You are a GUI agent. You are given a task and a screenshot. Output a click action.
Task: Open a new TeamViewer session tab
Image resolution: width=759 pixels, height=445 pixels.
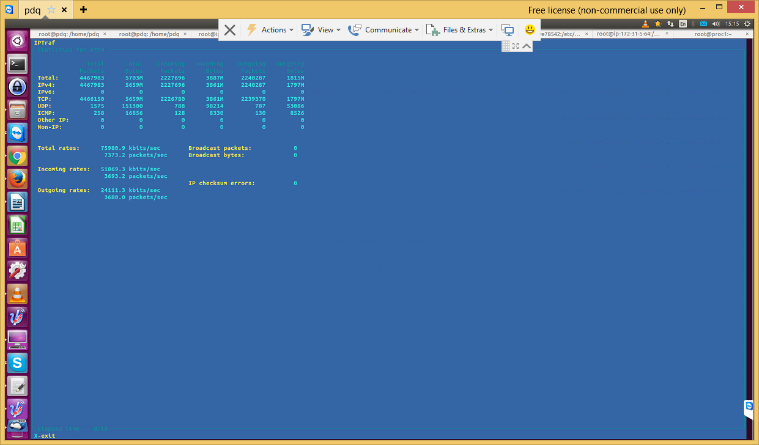(83, 9)
